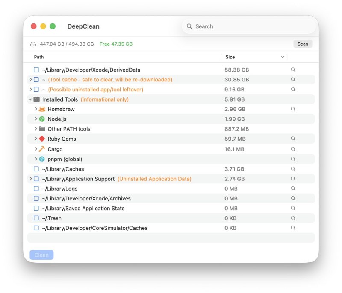Click magnifier icon for CoreSimulator/Caches row
This screenshot has width=342, height=293.
click(293, 228)
